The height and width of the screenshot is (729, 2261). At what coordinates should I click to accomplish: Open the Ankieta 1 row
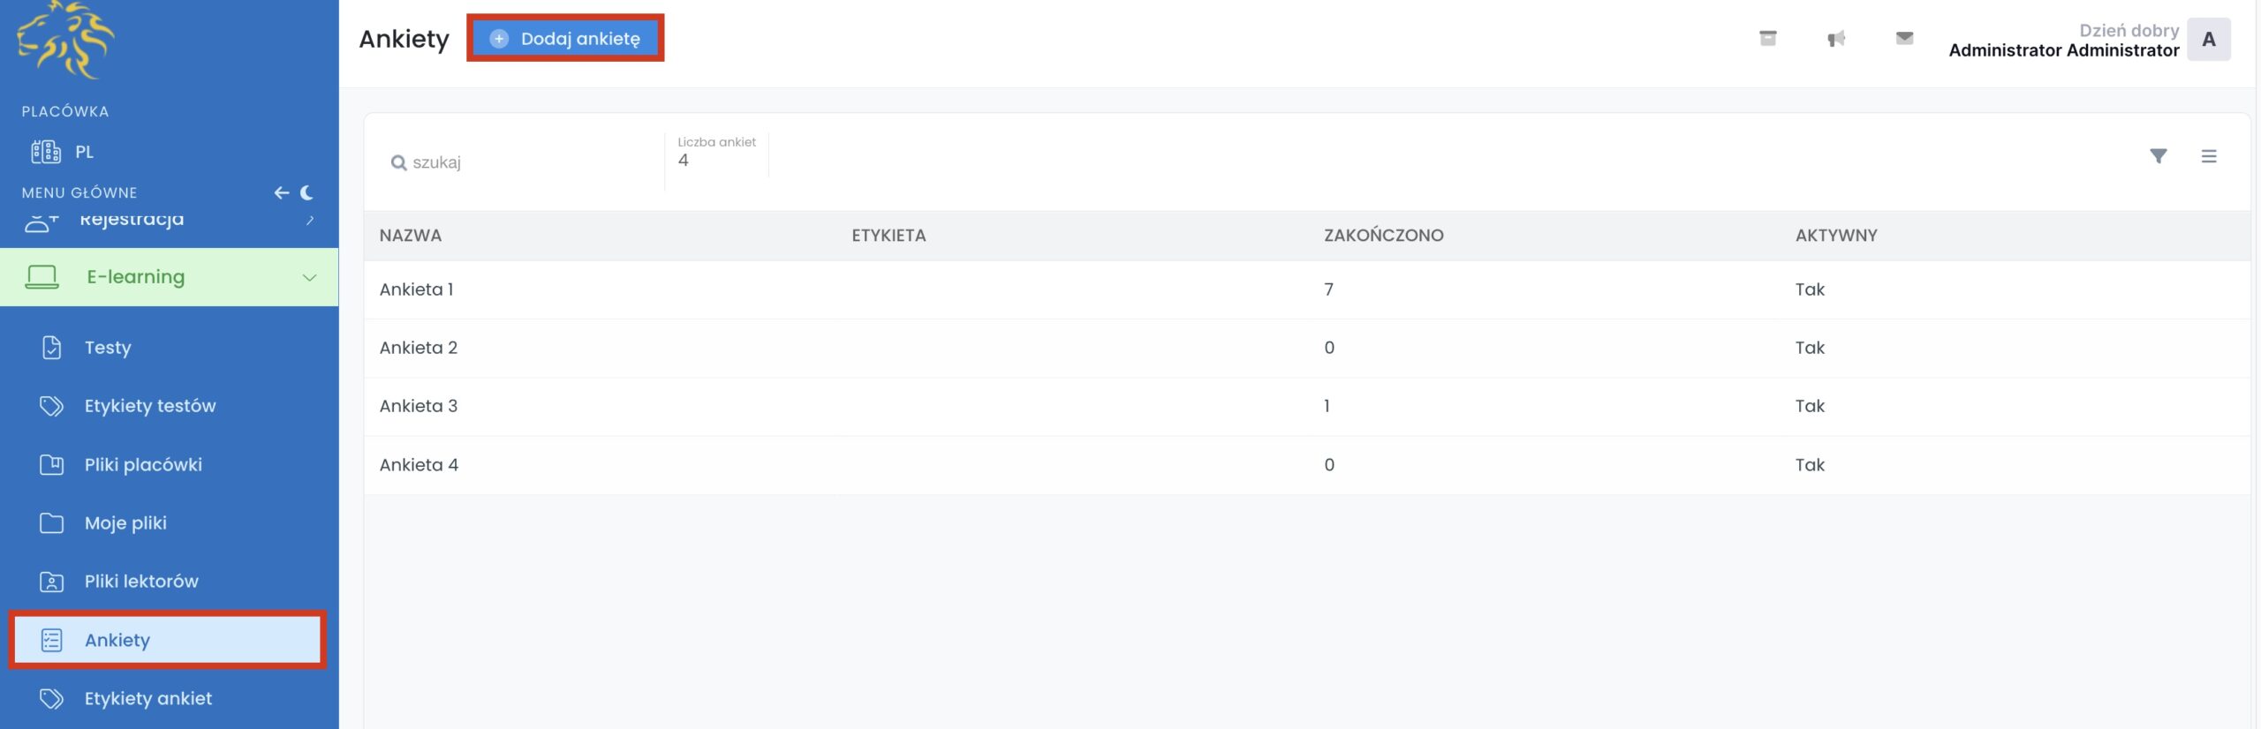tap(417, 289)
